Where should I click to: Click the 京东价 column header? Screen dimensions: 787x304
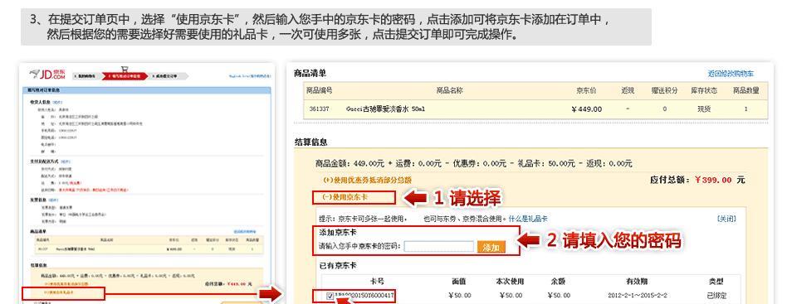pyautogui.click(x=586, y=90)
